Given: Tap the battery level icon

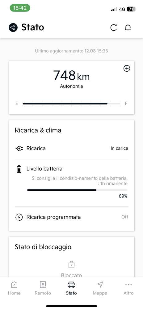Looking at the screenshot, I should pos(19,169).
